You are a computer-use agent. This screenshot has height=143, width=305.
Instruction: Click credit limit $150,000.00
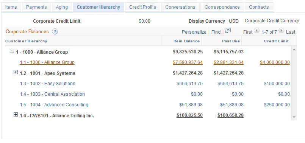277,84
